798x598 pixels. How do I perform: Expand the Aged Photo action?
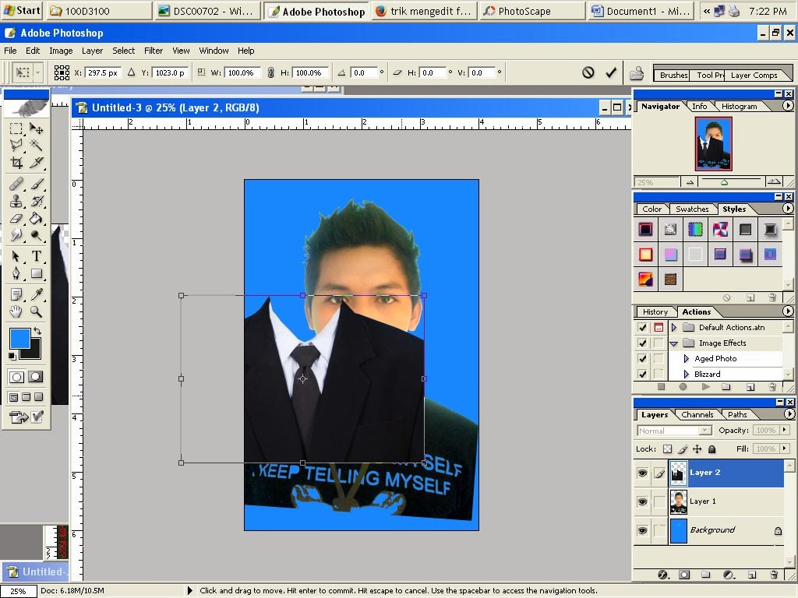(x=686, y=359)
